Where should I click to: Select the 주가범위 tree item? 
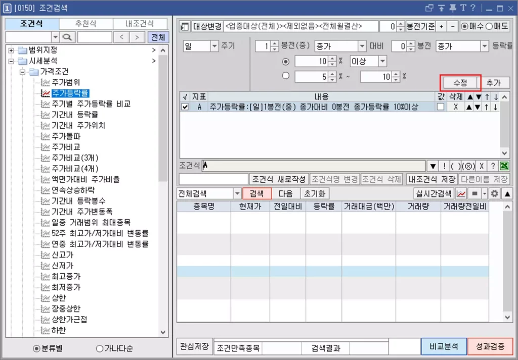[x=66, y=82]
